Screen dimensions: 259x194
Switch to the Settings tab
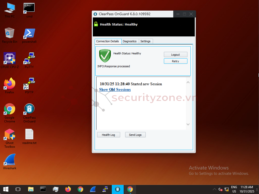[x=145, y=41]
